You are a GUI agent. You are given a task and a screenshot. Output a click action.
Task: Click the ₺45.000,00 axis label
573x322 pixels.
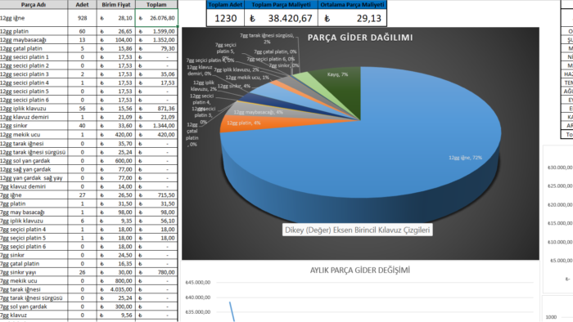(x=198, y=282)
